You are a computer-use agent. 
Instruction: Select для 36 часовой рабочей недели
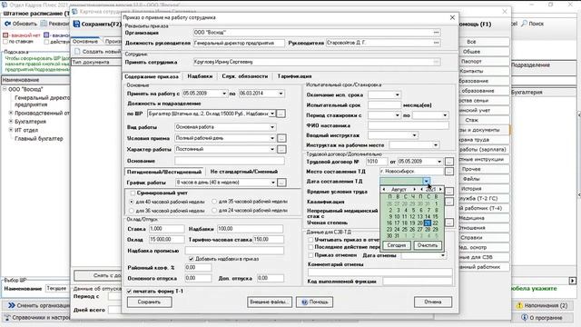point(132,211)
